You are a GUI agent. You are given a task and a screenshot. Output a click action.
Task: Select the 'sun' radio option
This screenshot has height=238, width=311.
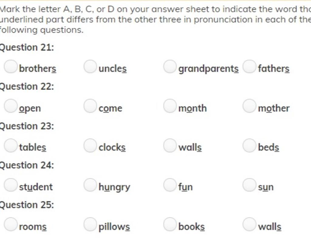click(x=249, y=185)
